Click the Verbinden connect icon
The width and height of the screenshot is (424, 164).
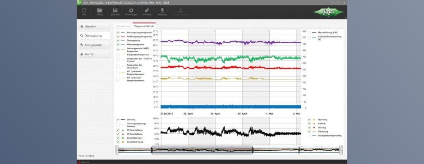(147, 10)
